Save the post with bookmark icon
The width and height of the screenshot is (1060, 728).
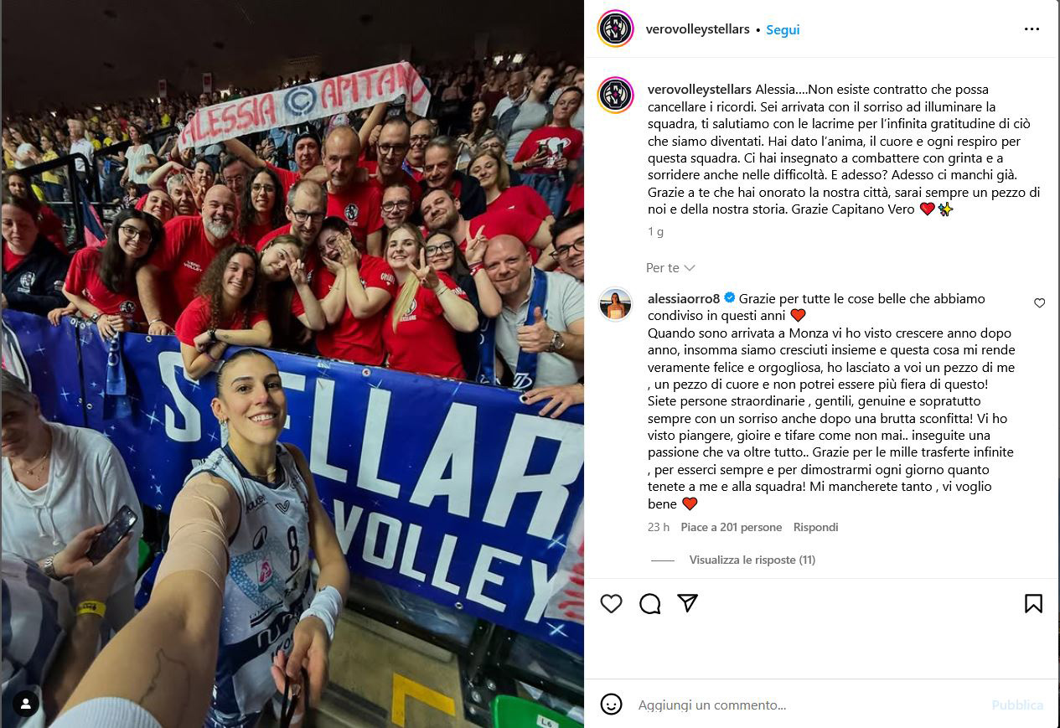pyautogui.click(x=1034, y=603)
